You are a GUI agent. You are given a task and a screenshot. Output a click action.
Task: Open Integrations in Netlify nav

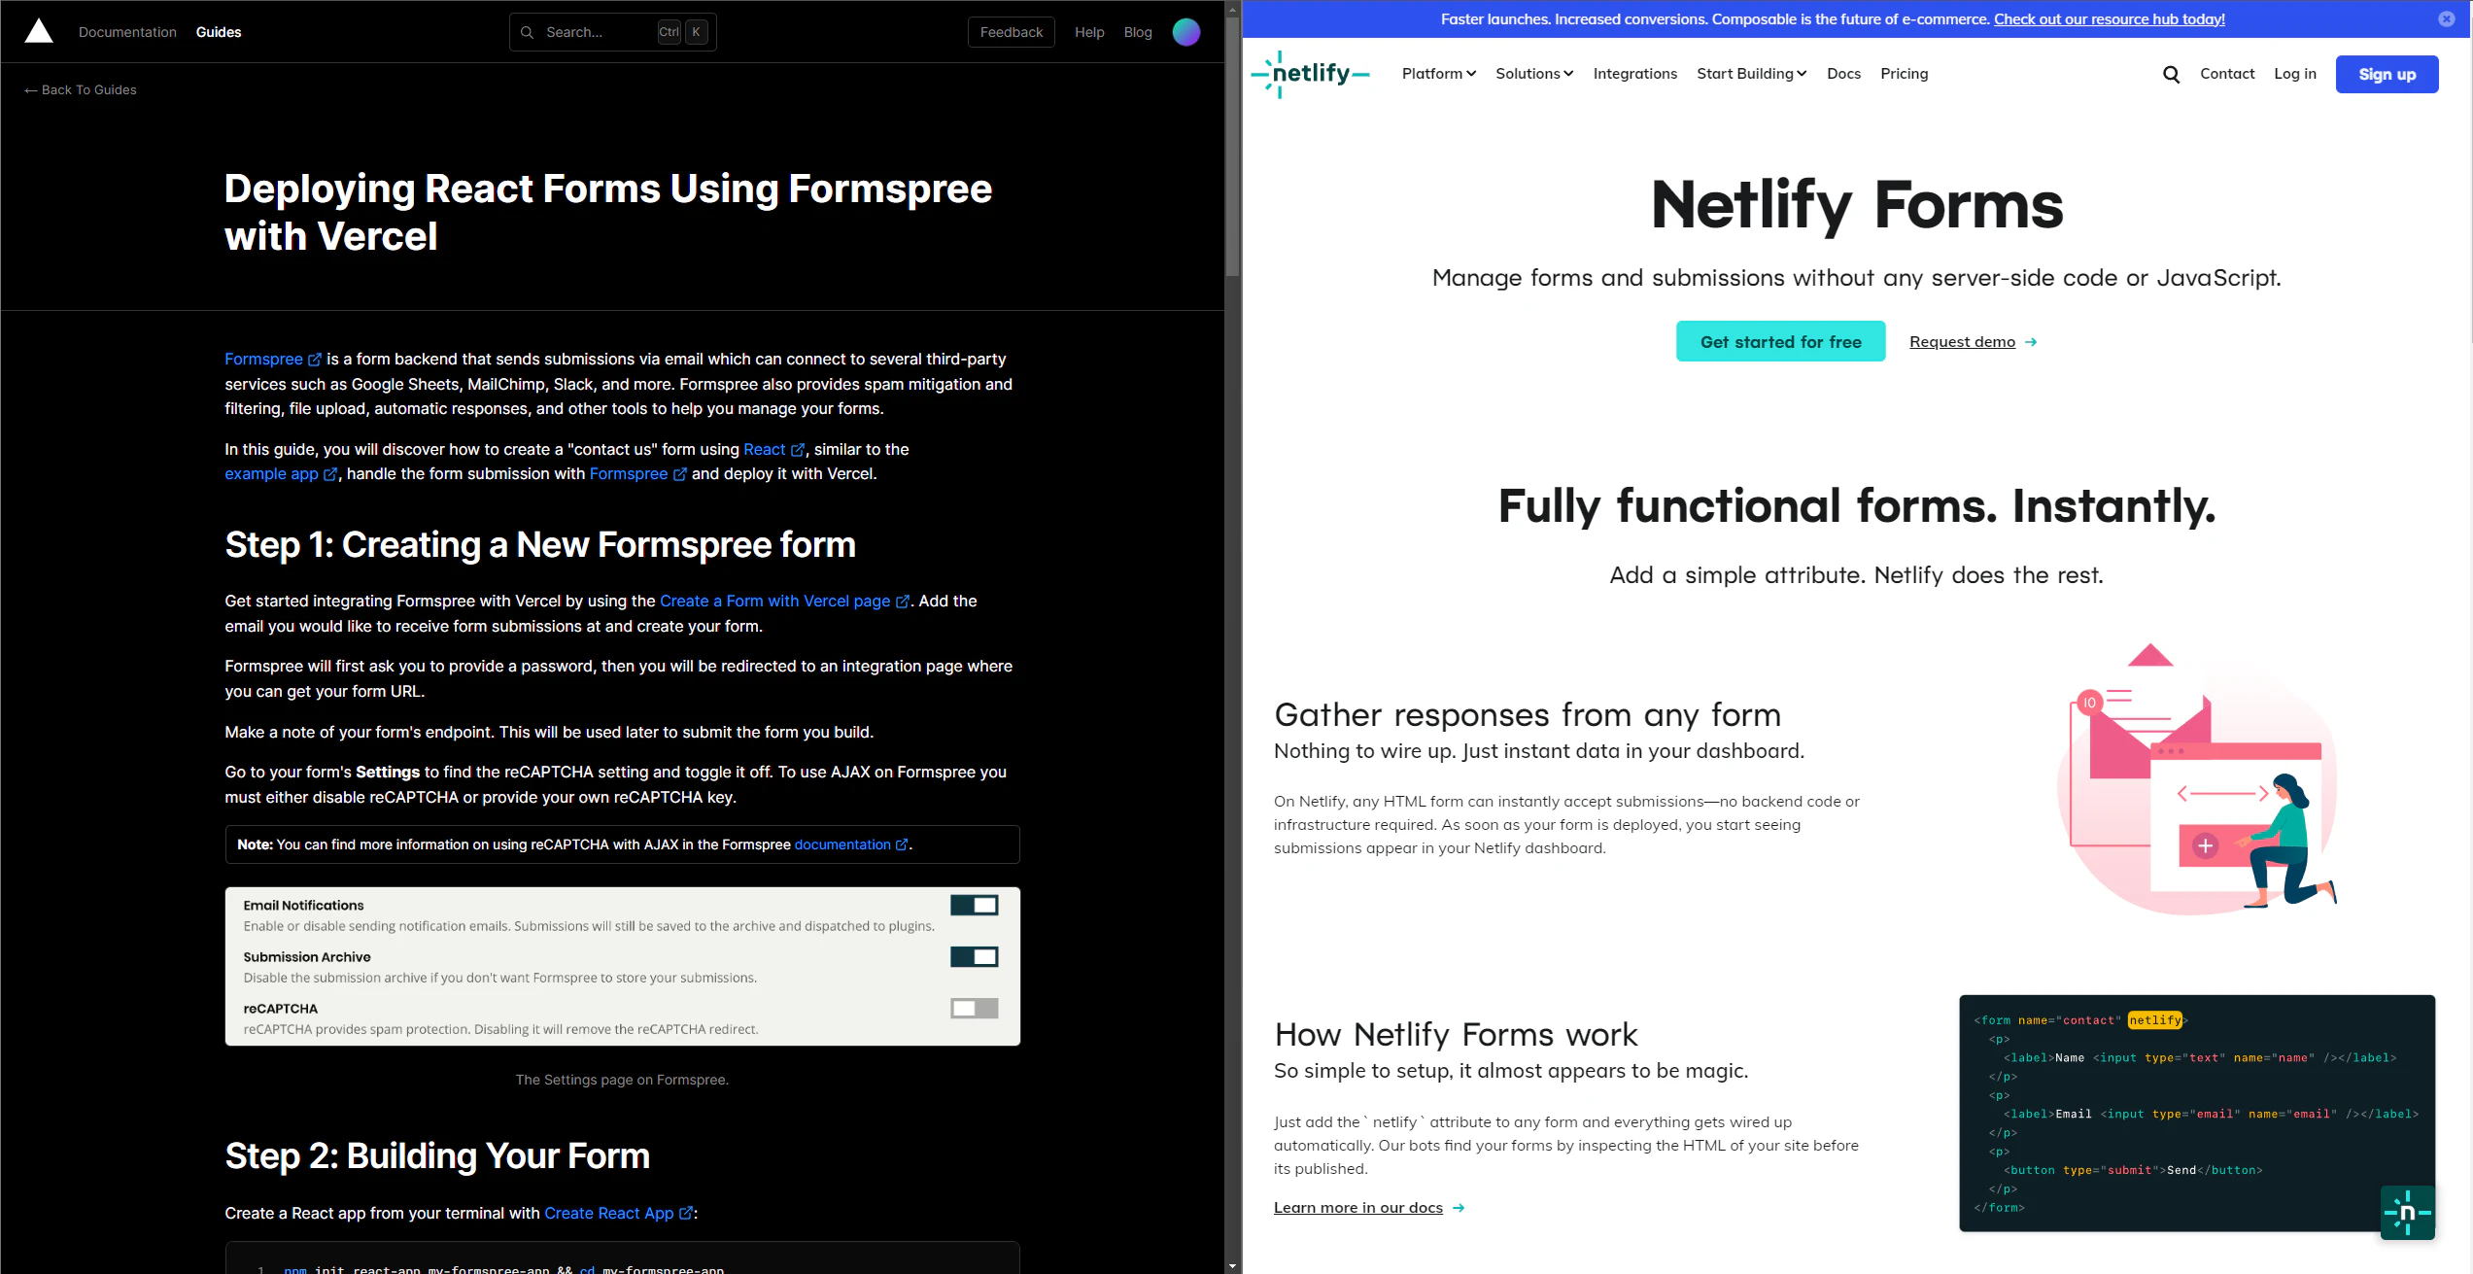coord(1635,74)
